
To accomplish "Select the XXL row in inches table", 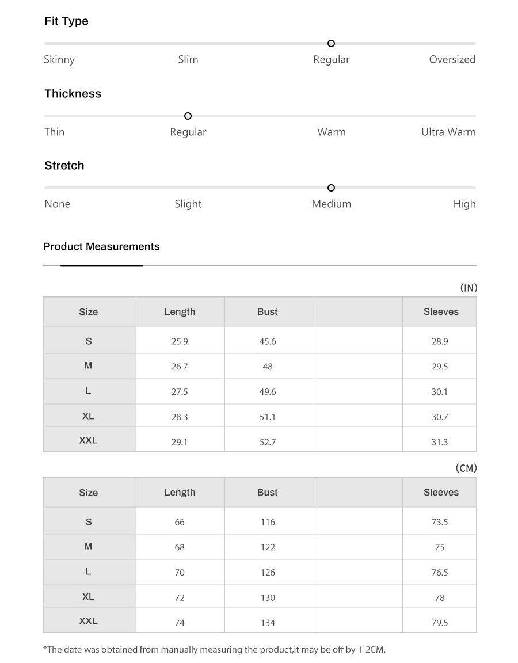I will point(88,440).
